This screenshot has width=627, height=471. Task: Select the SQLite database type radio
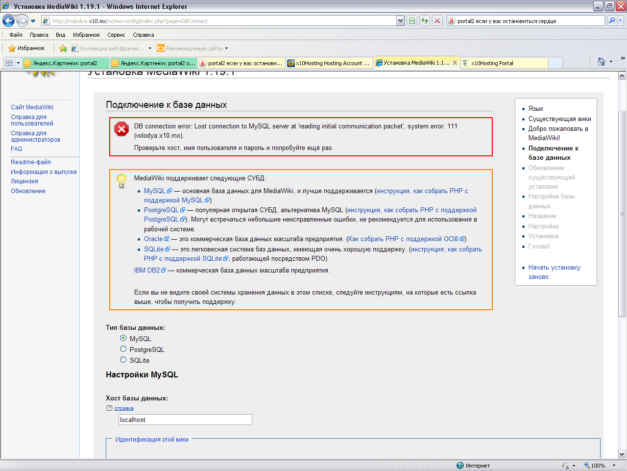pos(123,360)
